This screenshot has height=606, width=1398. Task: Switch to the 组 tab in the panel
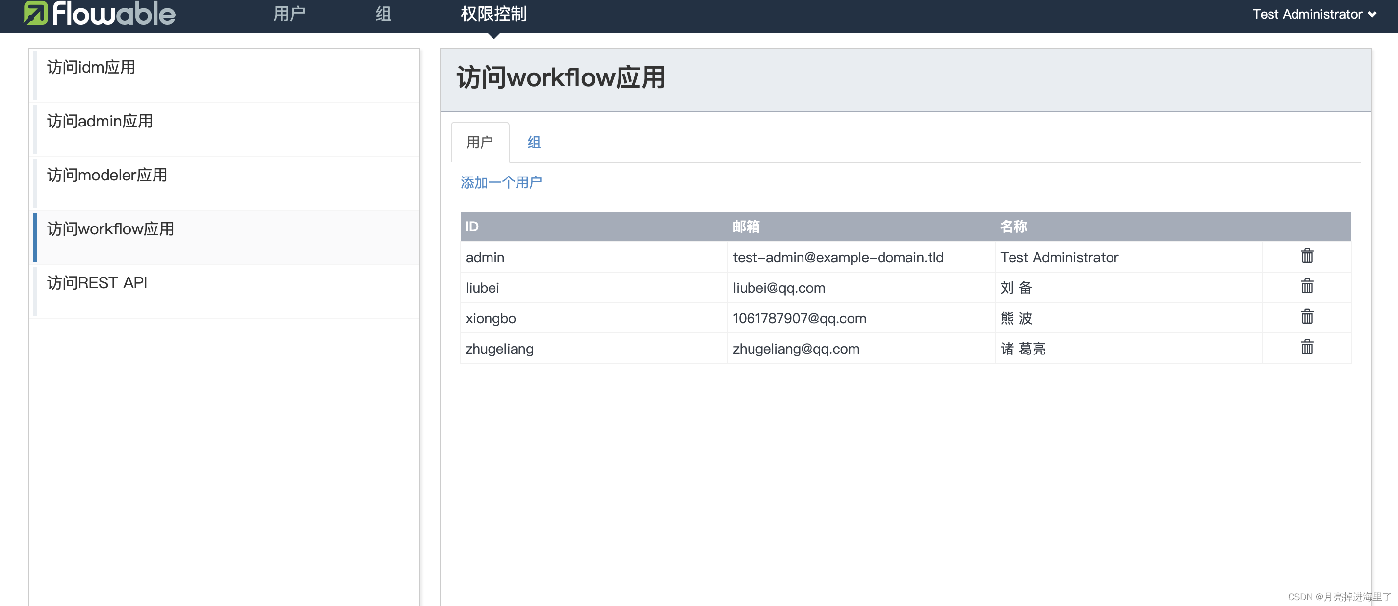click(x=534, y=142)
